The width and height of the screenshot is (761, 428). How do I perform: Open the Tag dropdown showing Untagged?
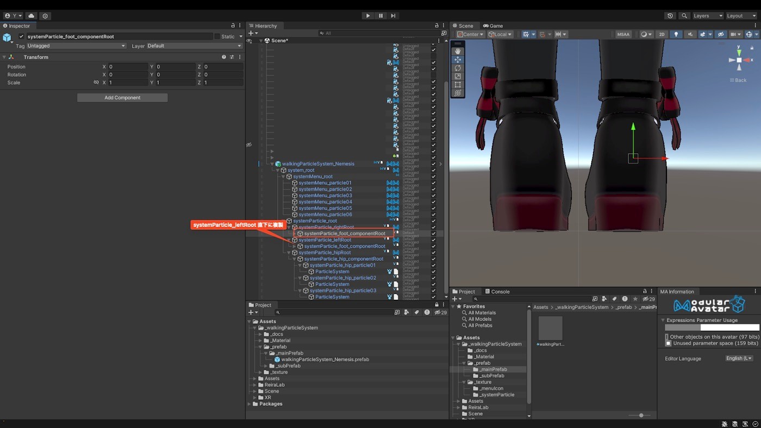(x=76, y=46)
